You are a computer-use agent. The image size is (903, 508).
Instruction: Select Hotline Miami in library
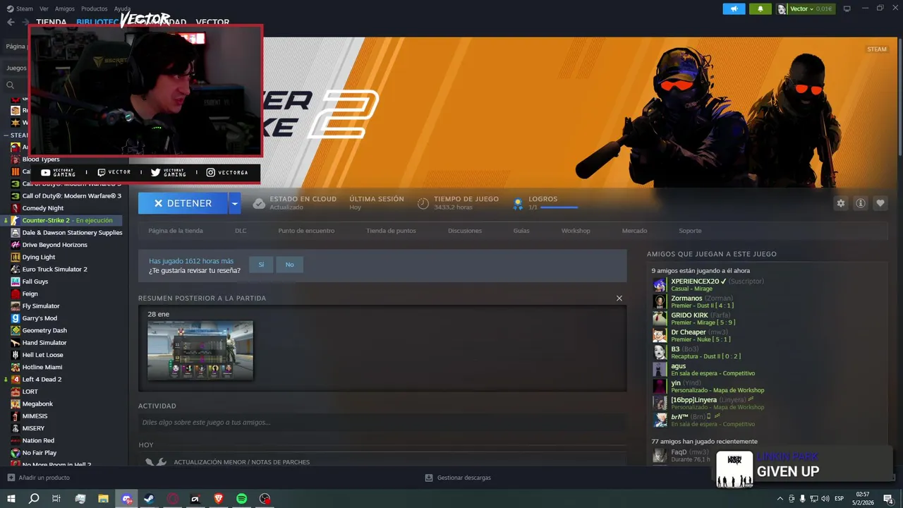42,368
